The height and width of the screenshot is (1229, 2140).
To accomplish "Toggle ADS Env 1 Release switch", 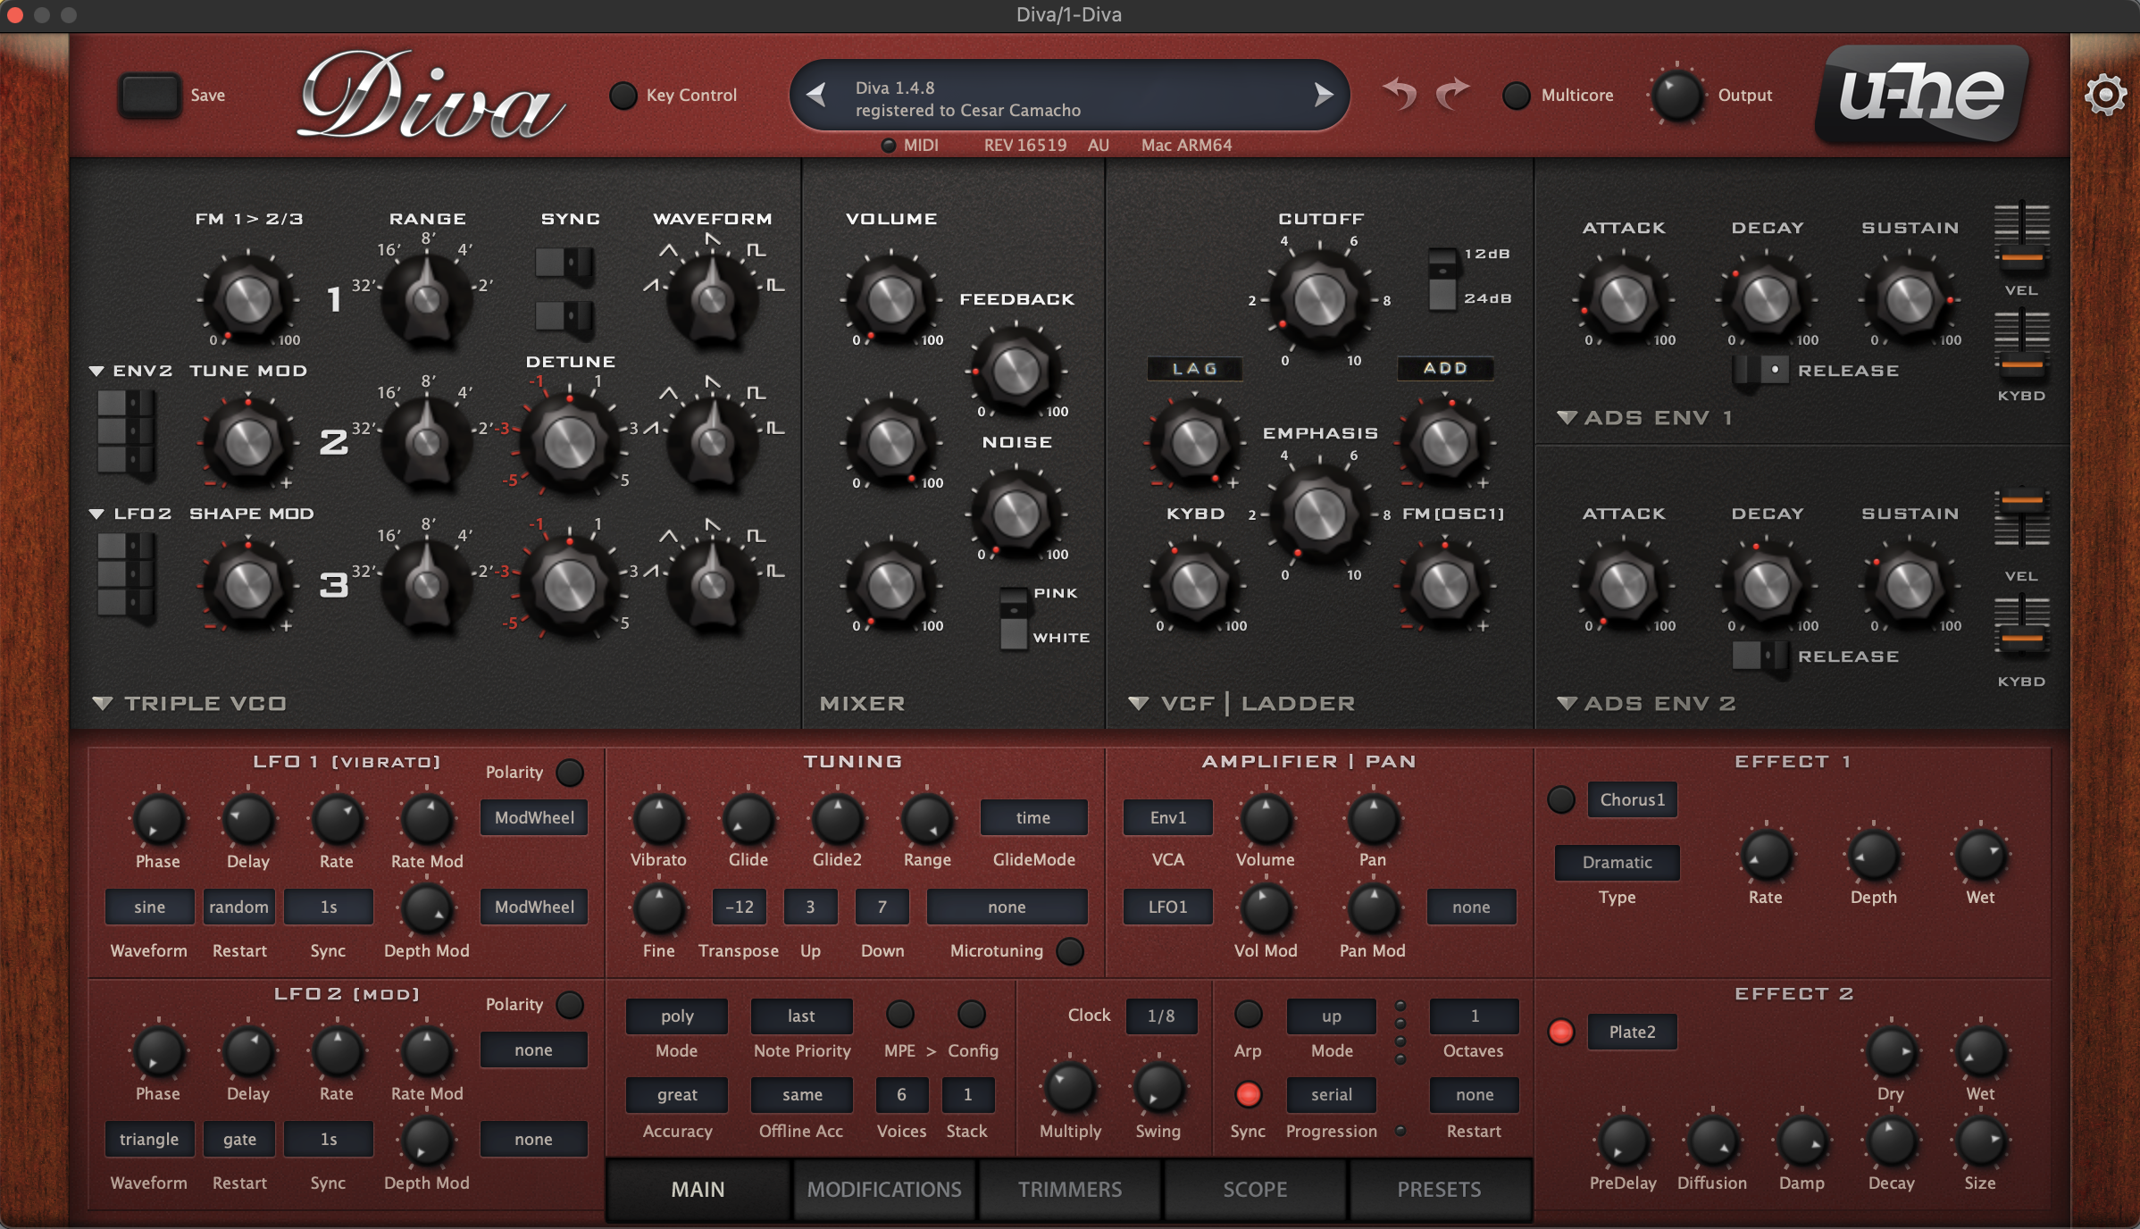I will [1760, 370].
